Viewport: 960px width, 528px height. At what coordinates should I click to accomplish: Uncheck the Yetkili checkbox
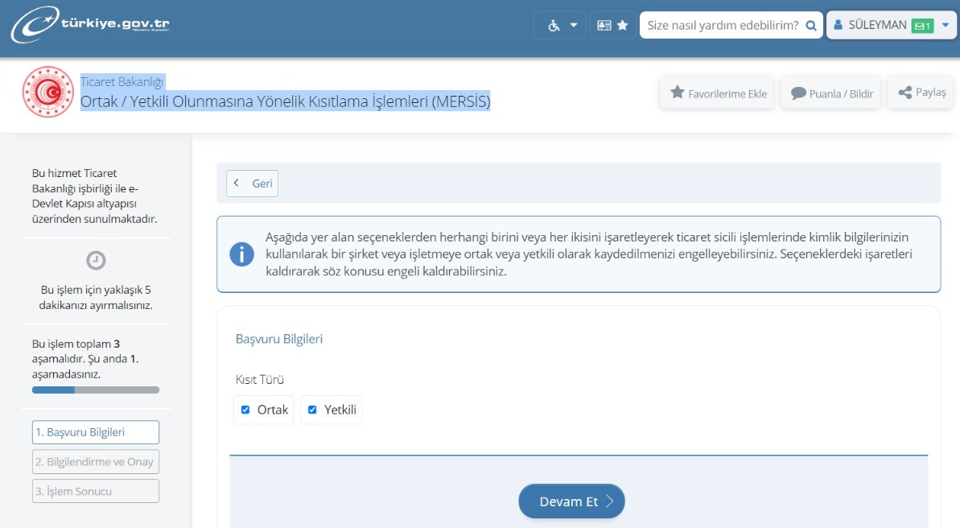[312, 410]
